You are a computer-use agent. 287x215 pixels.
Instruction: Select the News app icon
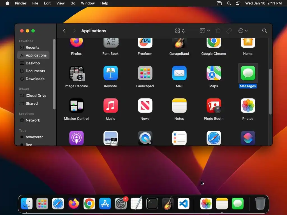pyautogui.click(x=145, y=106)
